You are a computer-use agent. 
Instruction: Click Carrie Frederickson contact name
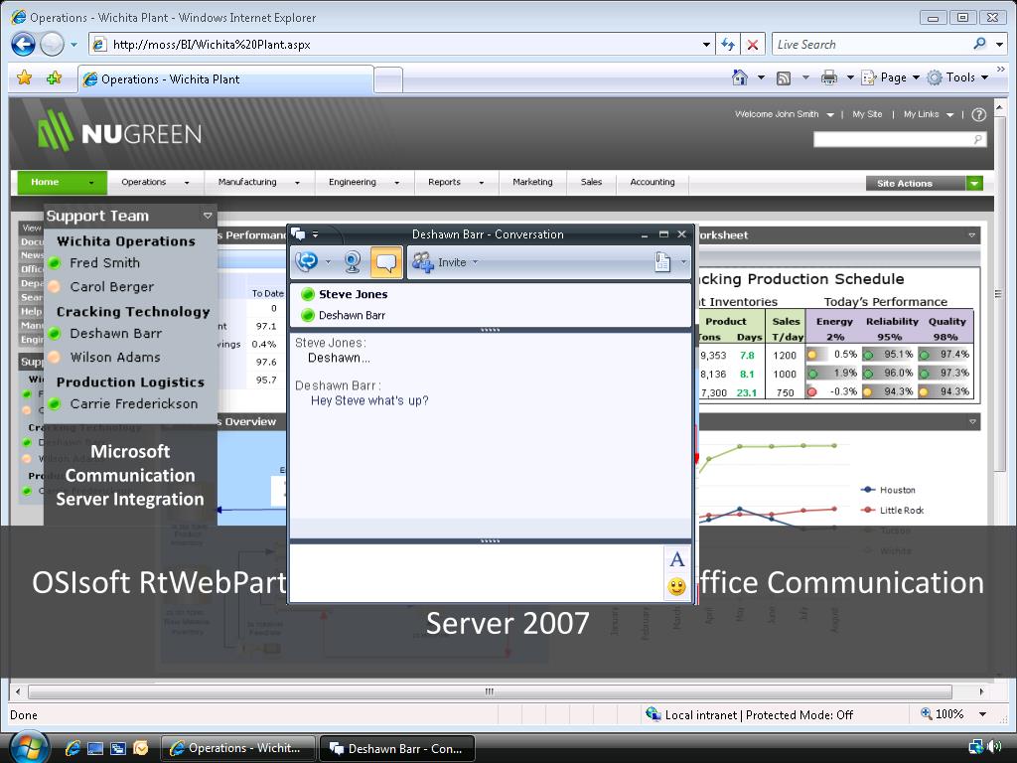134,404
